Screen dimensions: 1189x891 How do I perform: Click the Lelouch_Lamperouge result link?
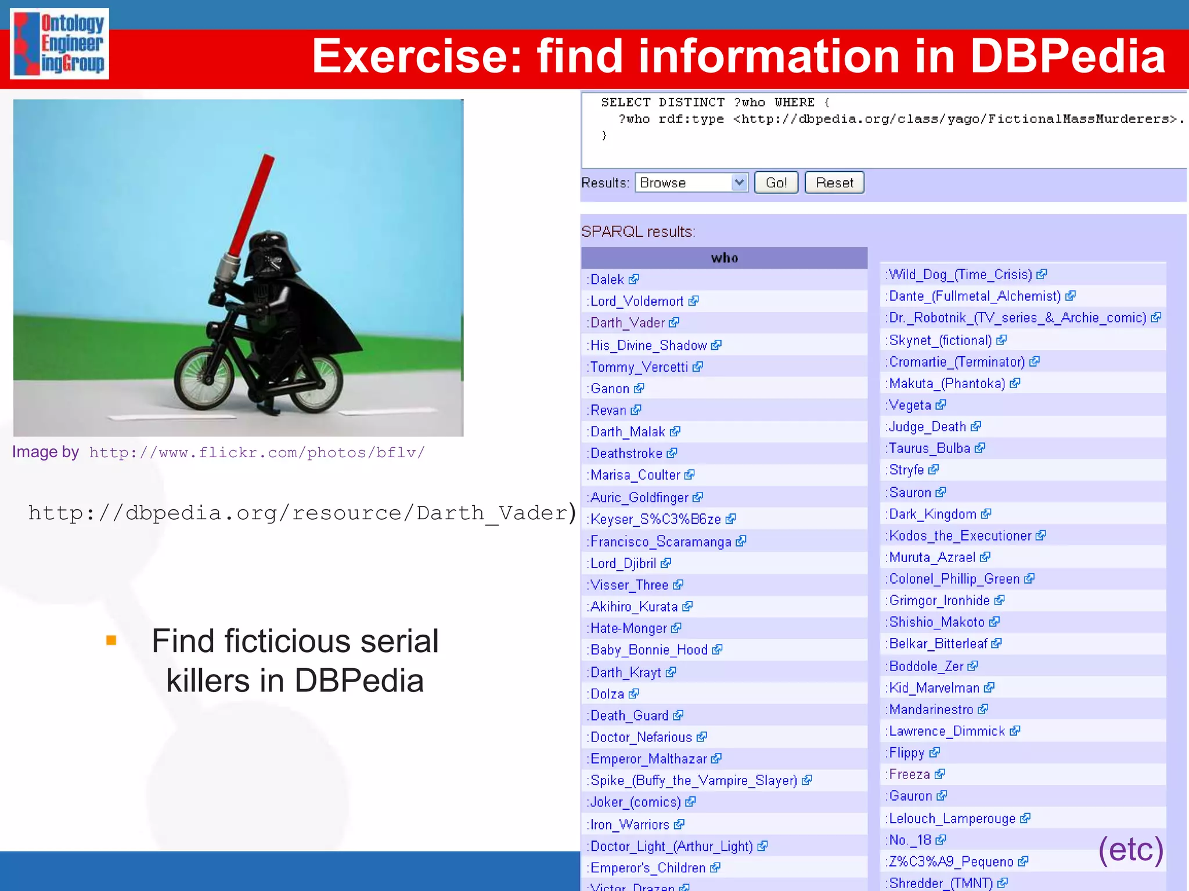(x=952, y=818)
